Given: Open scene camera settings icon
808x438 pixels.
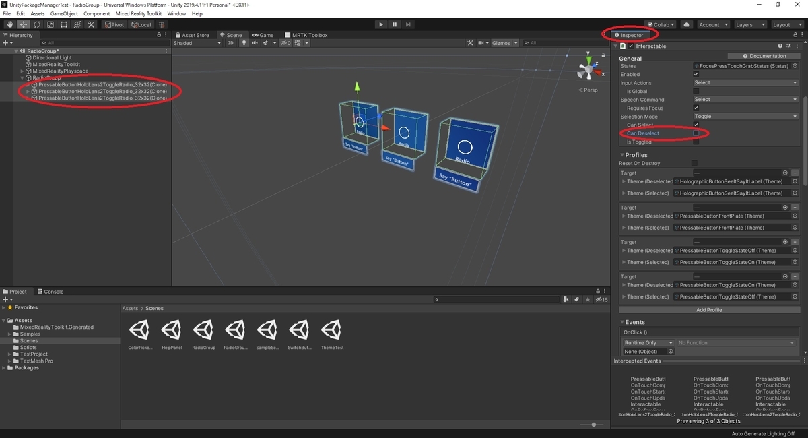Looking at the screenshot, I should [483, 43].
